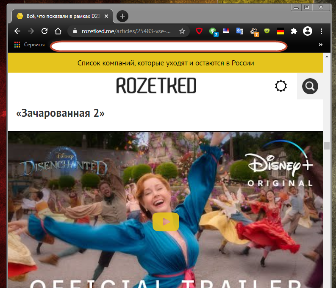Image resolution: width=336 pixels, height=288 pixels.
Task: Reload the current page
Action: click(44, 31)
